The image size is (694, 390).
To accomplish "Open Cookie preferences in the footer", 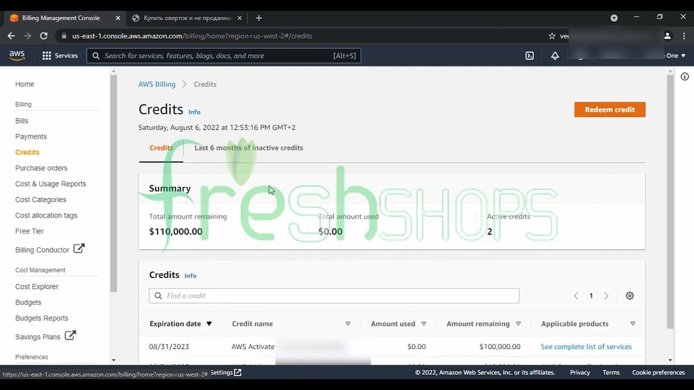I will (658, 373).
